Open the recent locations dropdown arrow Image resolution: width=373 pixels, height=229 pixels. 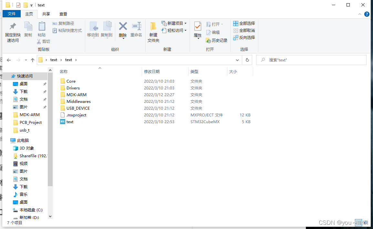(26, 60)
